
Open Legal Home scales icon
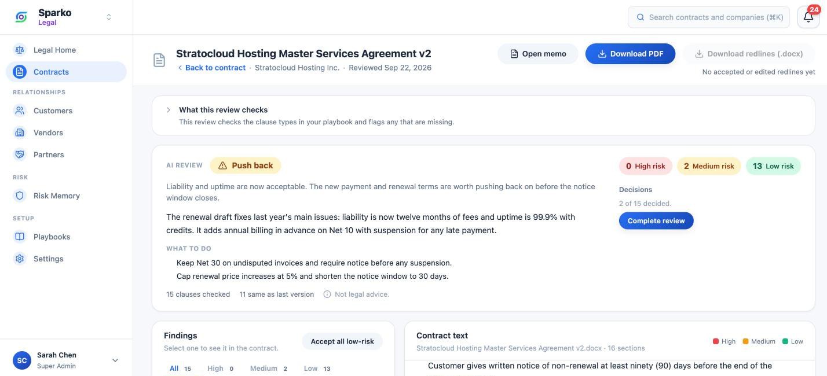[x=20, y=50]
